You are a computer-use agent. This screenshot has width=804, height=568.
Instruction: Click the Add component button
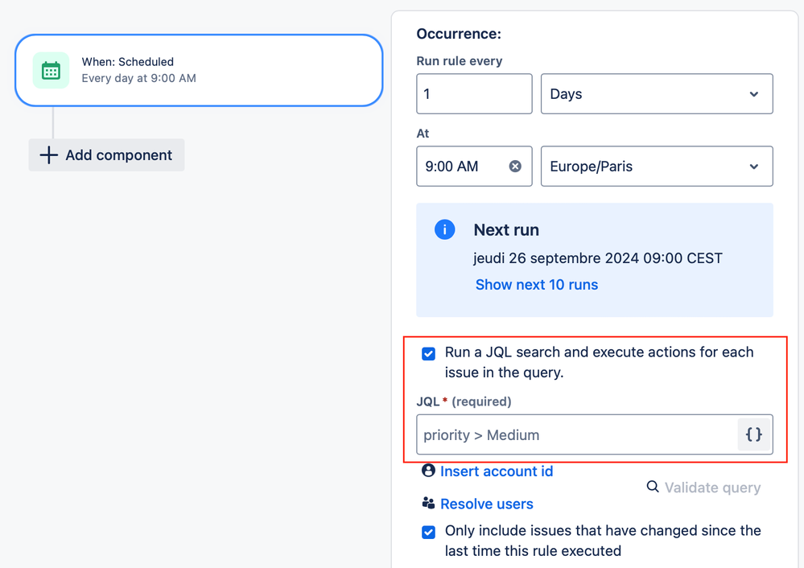pos(107,155)
